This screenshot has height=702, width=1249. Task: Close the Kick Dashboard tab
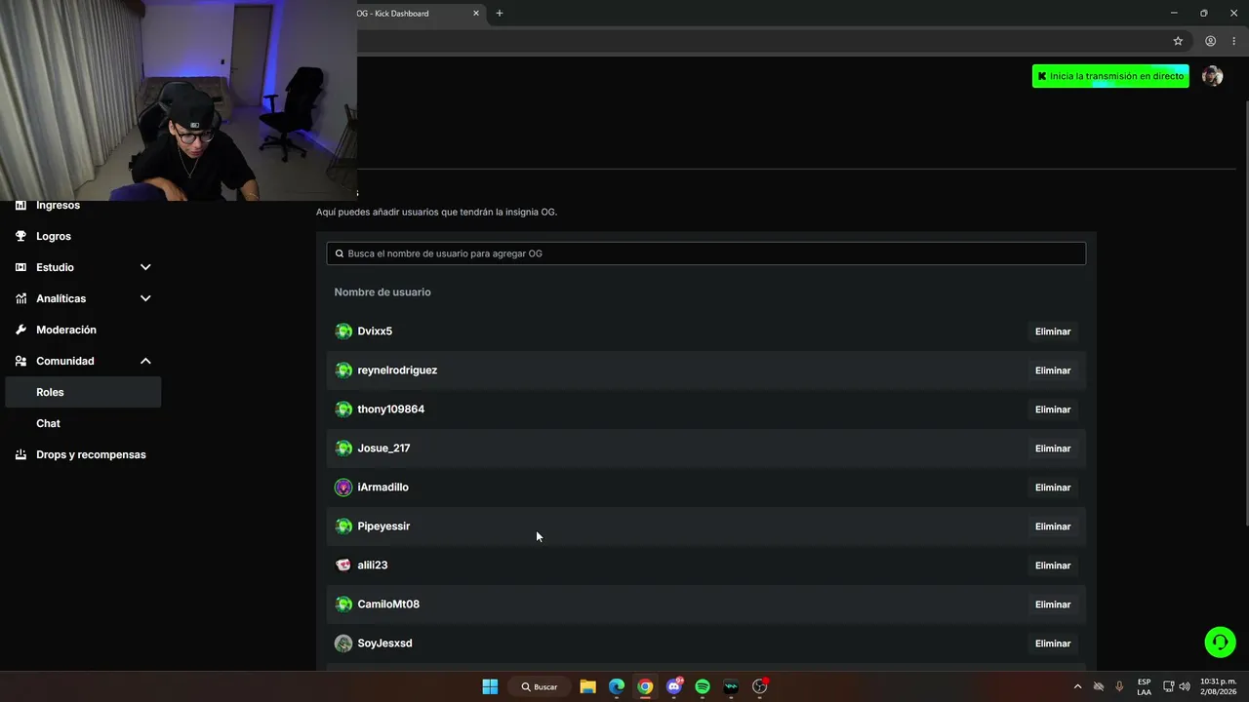pos(476,14)
